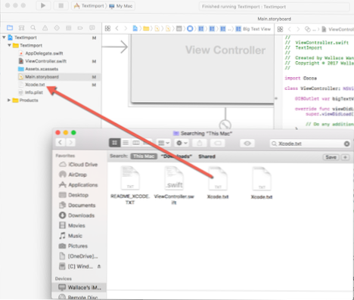Switch Finder to list view
This screenshot has height=300, width=354.
click(126, 143)
